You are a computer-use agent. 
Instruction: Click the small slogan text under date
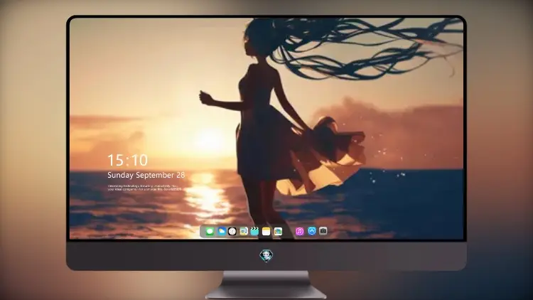point(144,188)
